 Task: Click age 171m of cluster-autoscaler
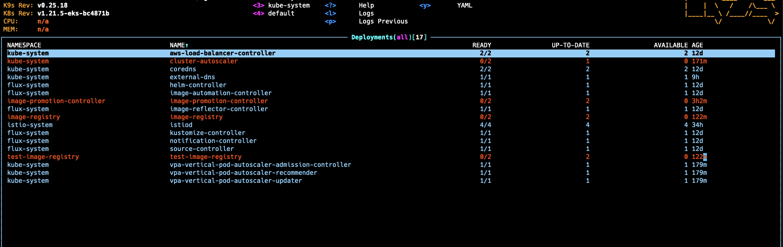click(x=699, y=61)
